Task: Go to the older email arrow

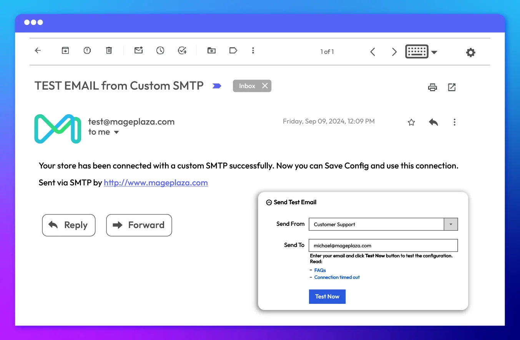Action: 394,52
